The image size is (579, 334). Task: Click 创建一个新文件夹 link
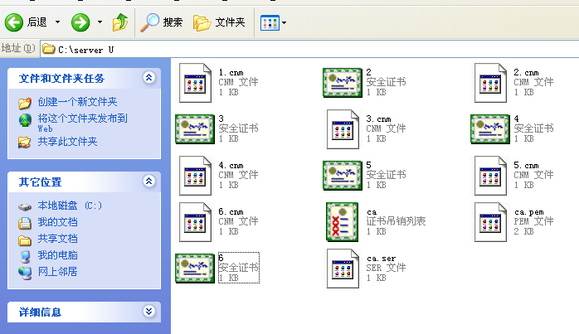tap(77, 101)
